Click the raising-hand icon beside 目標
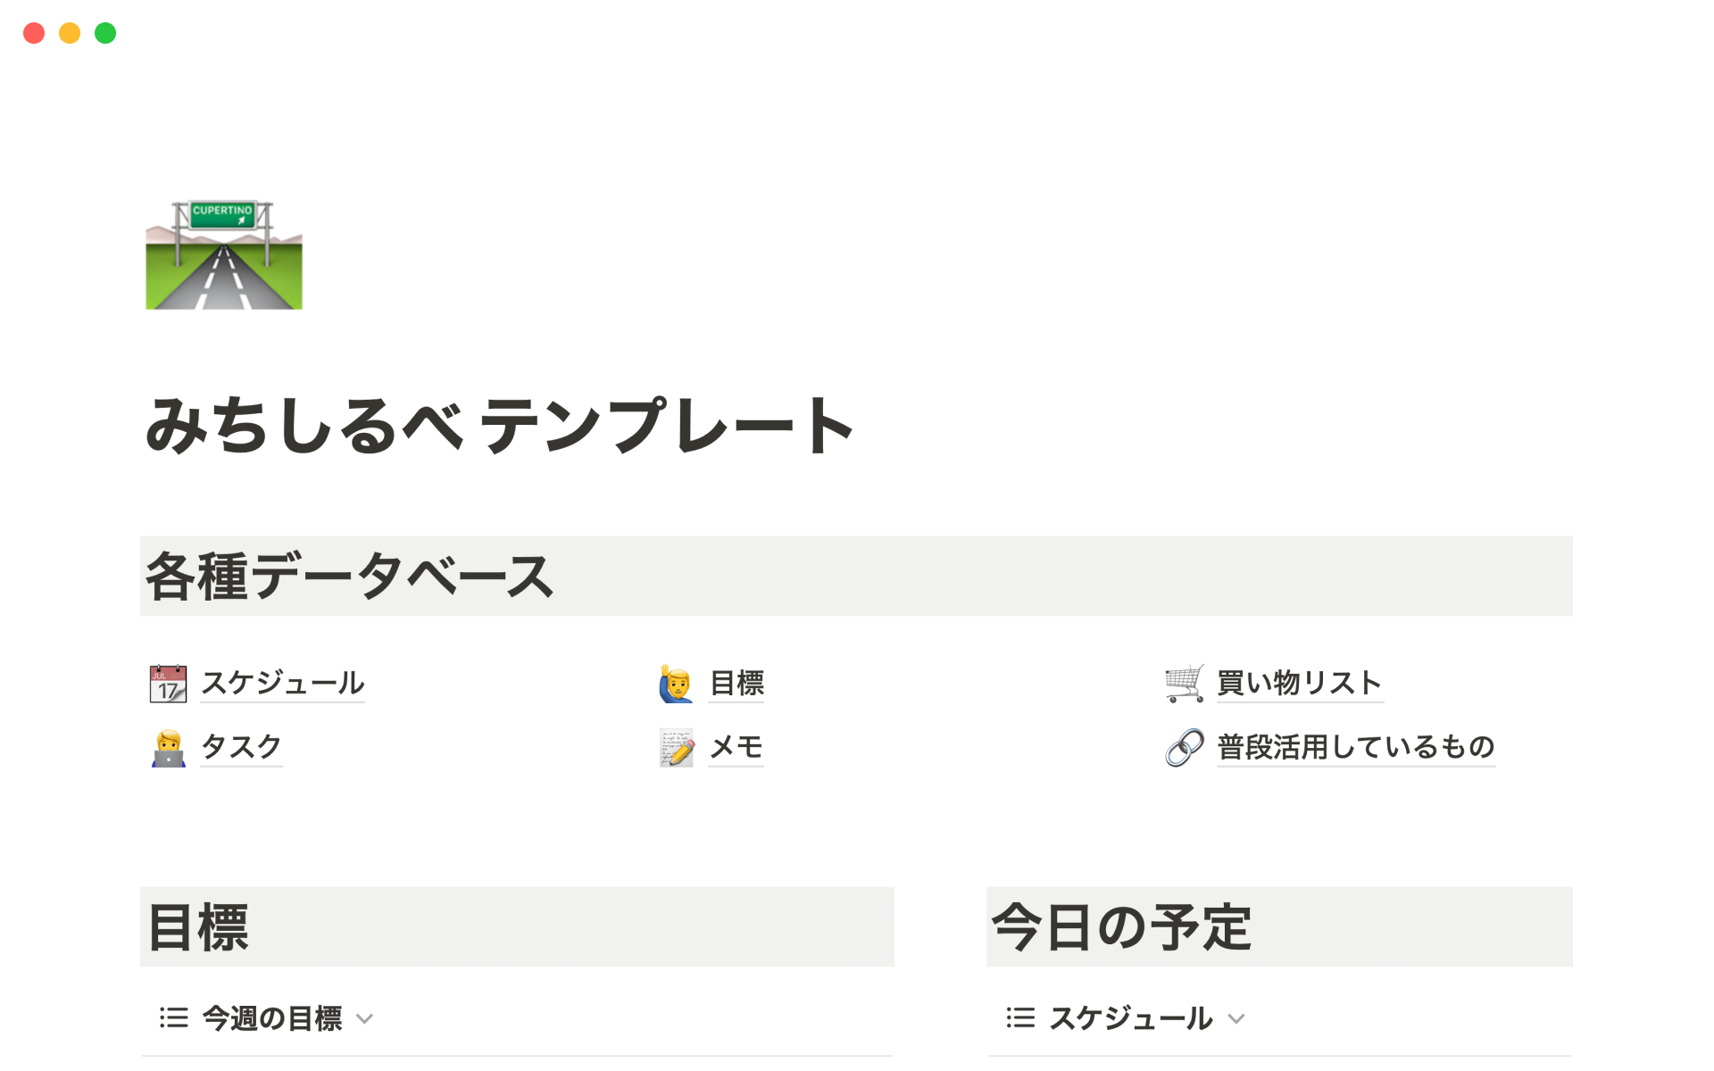 pyautogui.click(x=676, y=684)
